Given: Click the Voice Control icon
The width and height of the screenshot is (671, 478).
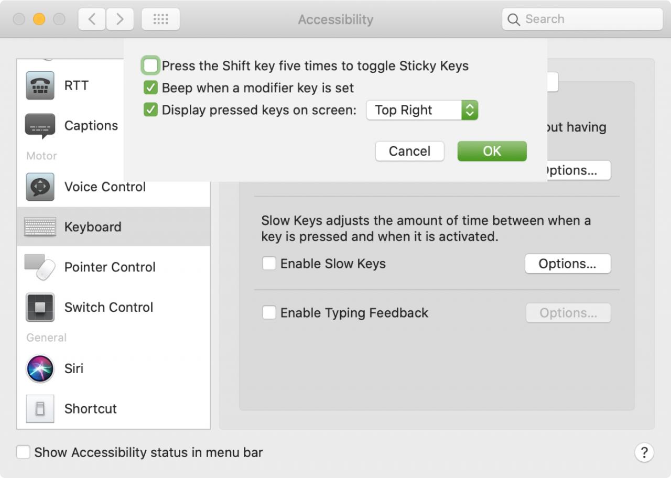Looking at the screenshot, I should tap(40, 187).
